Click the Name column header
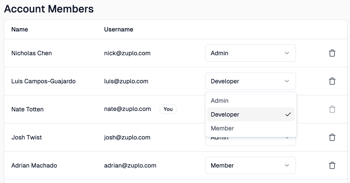The image size is (350, 183). 19,29
